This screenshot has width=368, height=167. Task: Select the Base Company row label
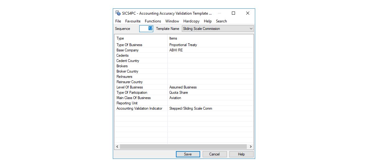tap(127, 50)
